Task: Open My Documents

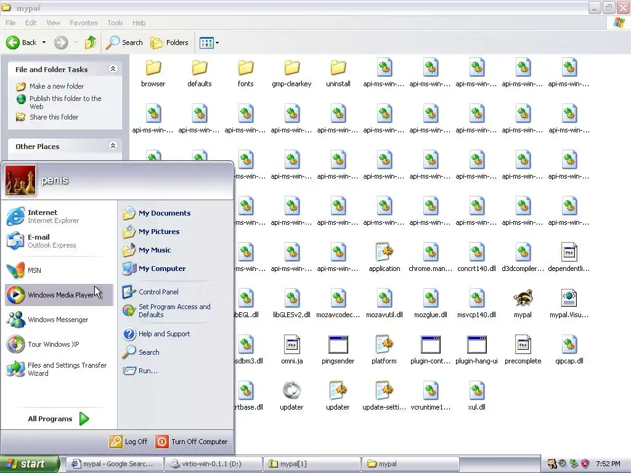Action: (157, 213)
